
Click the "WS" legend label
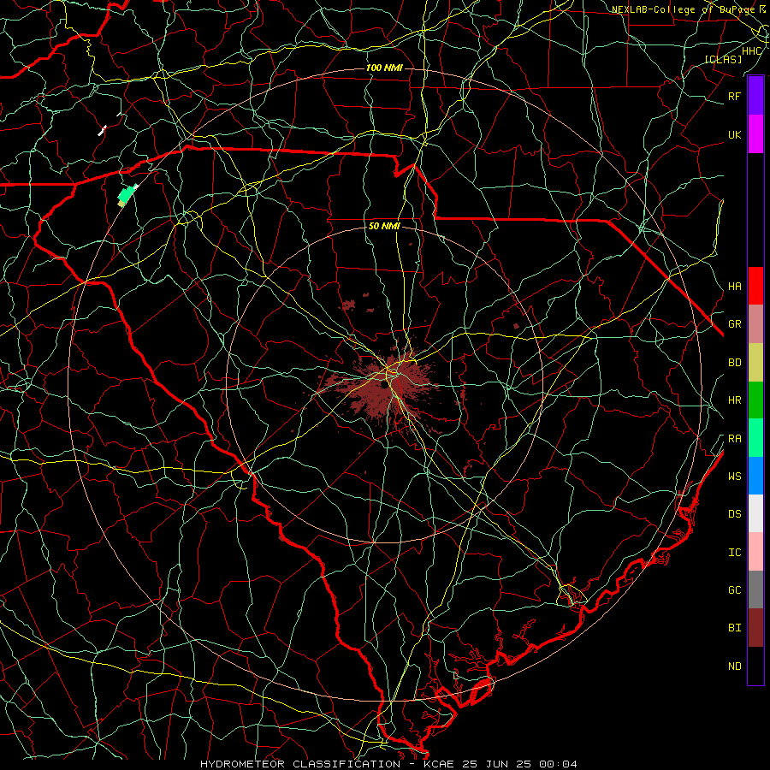coord(734,476)
